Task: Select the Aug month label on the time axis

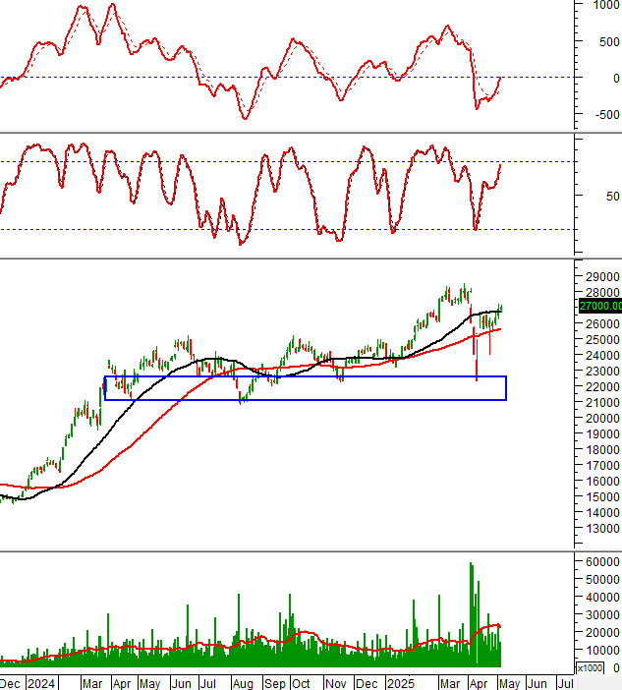Action: [243, 684]
